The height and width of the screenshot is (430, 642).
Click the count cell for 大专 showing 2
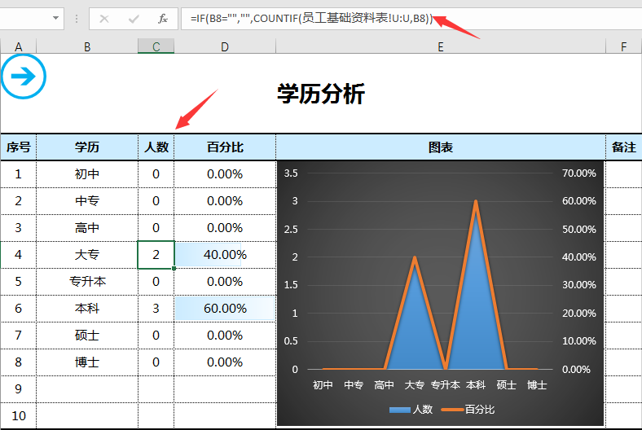tap(156, 255)
